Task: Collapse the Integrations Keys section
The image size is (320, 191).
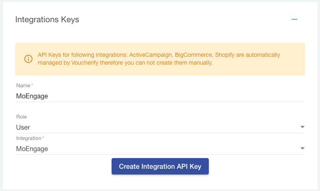Action: tap(294, 19)
